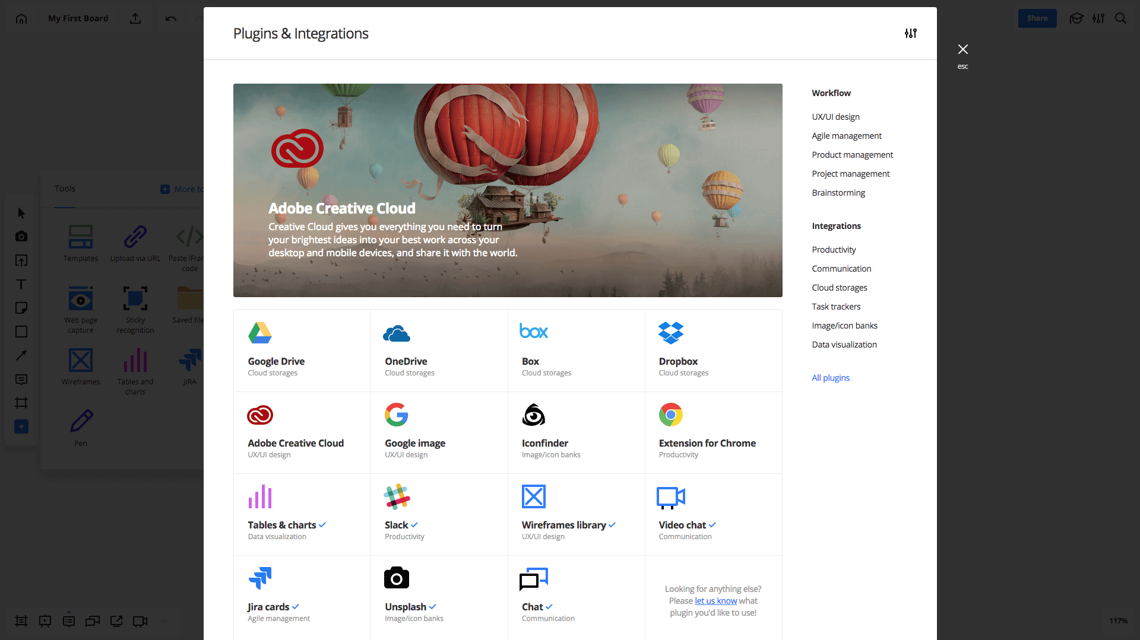Show Communication integrations
The width and height of the screenshot is (1140, 640).
(x=841, y=269)
